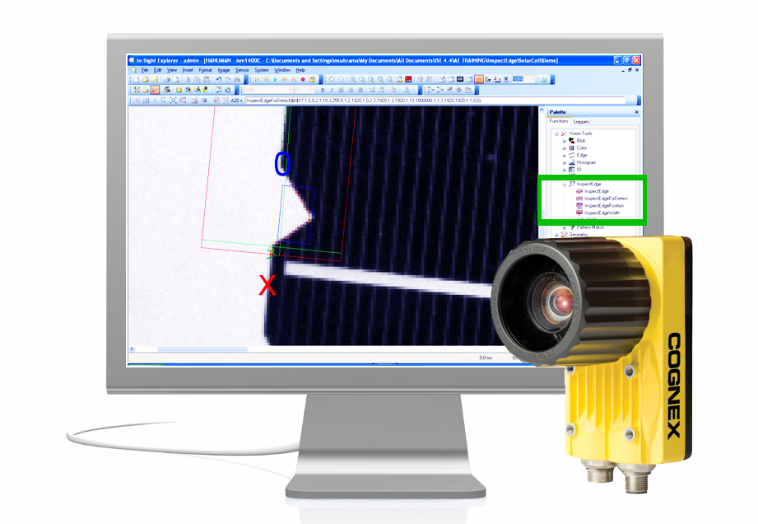Open the font name dropdown
This screenshot has height=524, width=758.
[291, 90]
